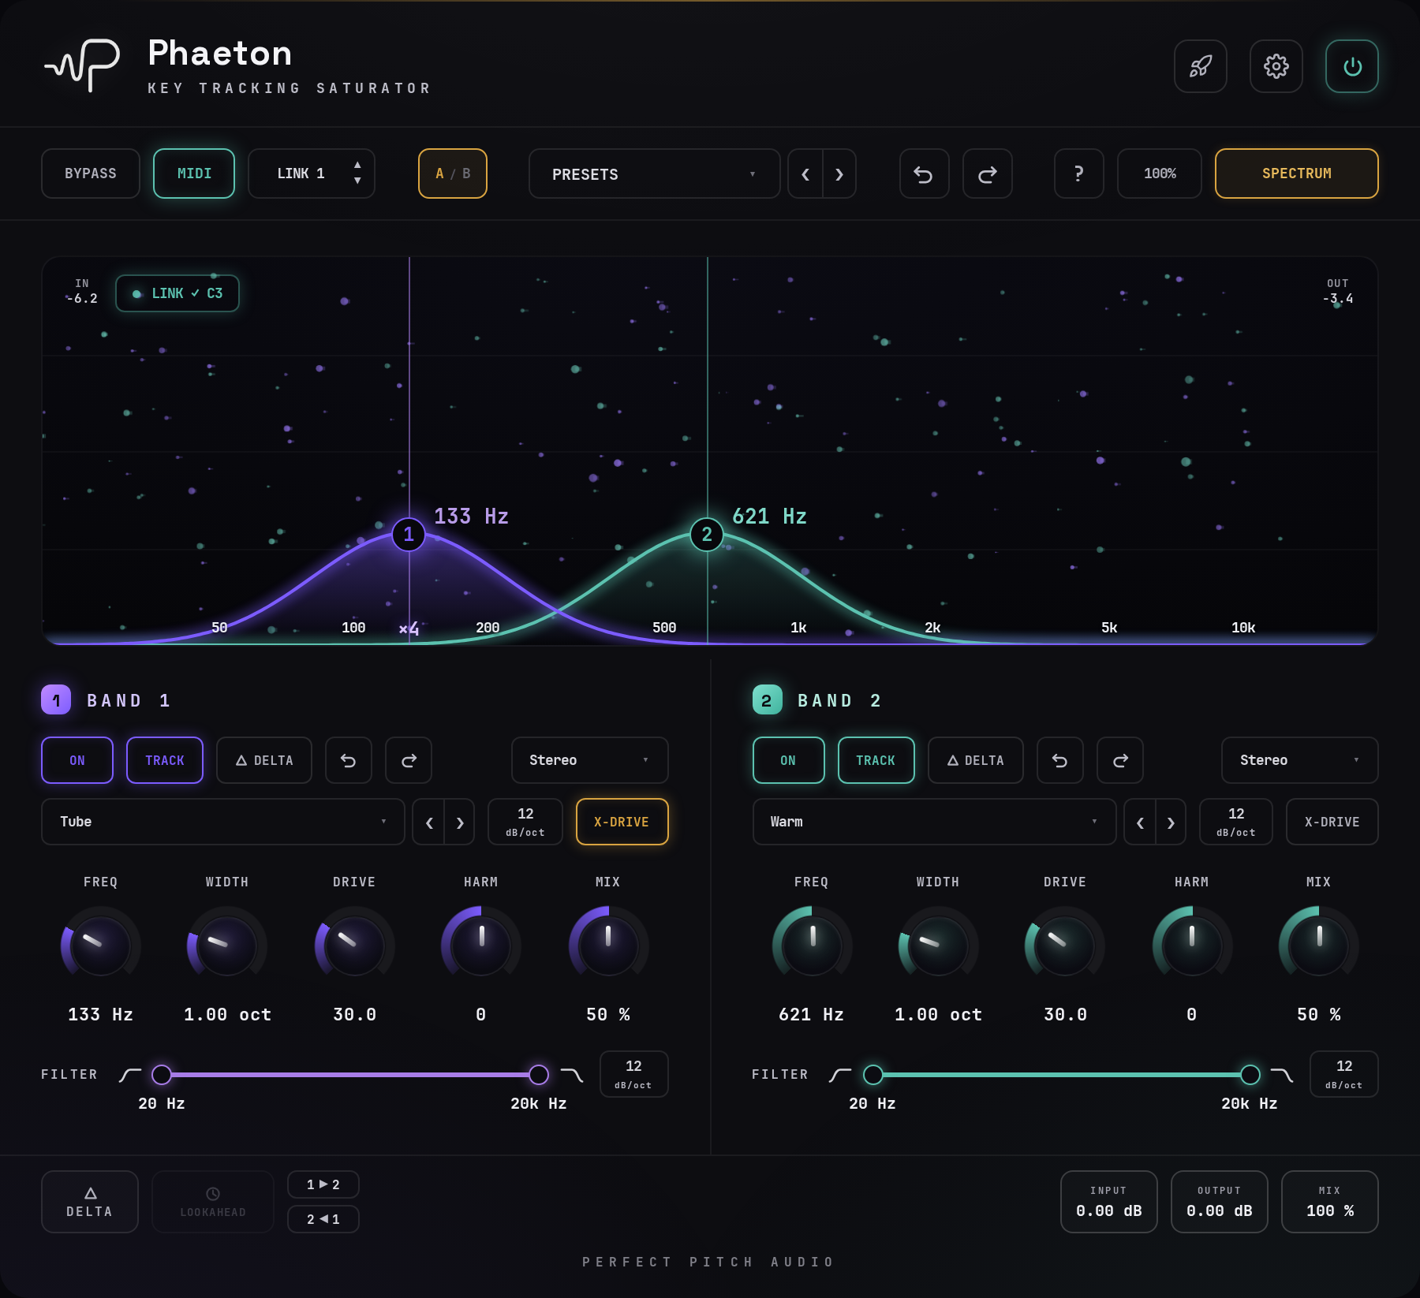This screenshot has height=1298, width=1420.
Task: Change Band 2 filter slope 12 dB/oct
Action: [1344, 1074]
